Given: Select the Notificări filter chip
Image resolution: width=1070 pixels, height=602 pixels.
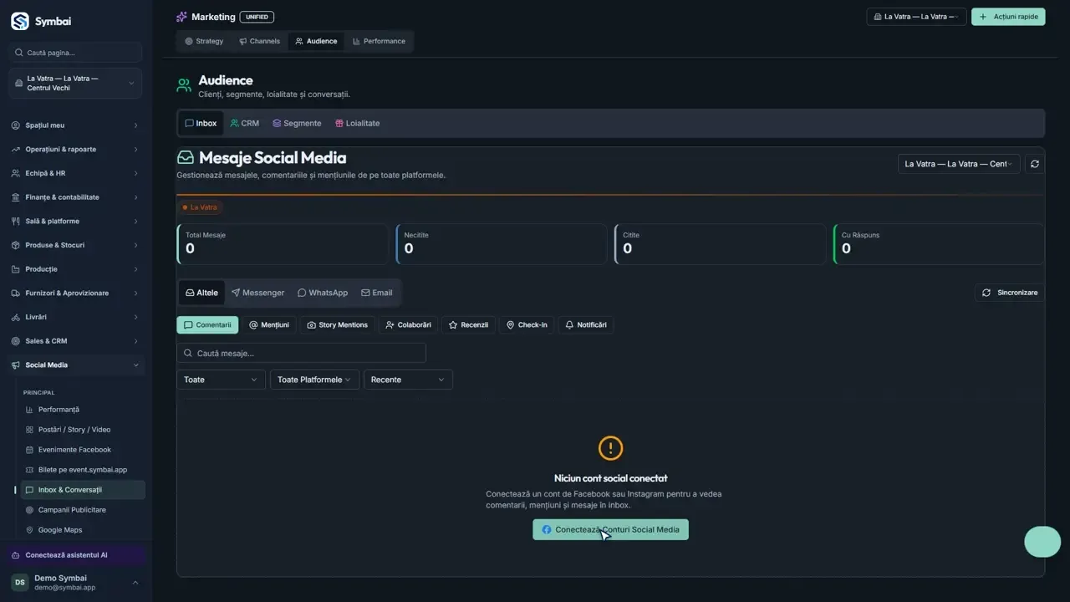Looking at the screenshot, I should point(586,324).
